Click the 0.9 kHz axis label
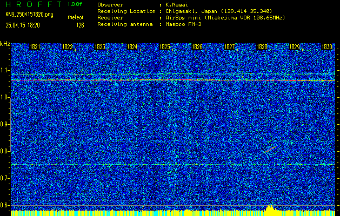Image resolution: width=340 pixels, height=216 pixels. (x=5, y=124)
